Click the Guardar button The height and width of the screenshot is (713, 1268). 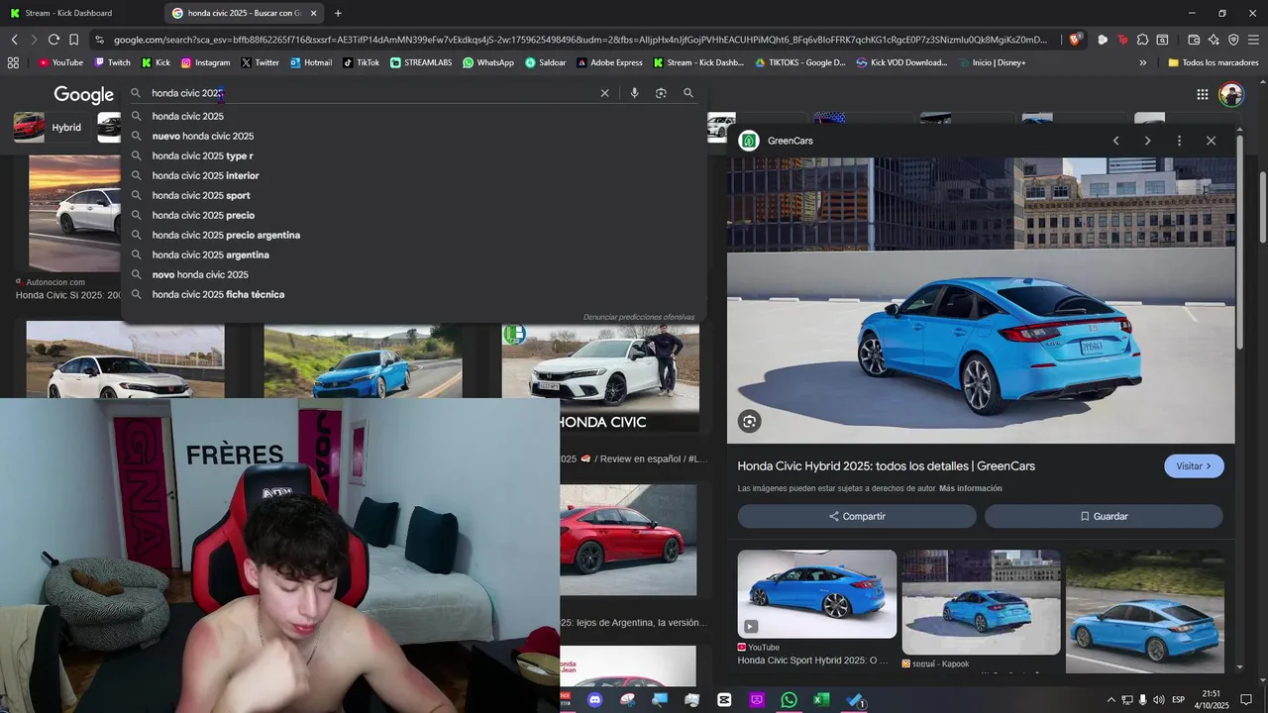(x=1104, y=516)
